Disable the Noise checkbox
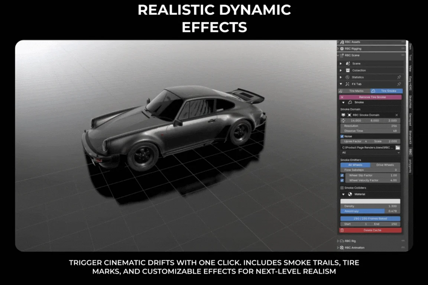The height and width of the screenshot is (285, 428). (342, 136)
